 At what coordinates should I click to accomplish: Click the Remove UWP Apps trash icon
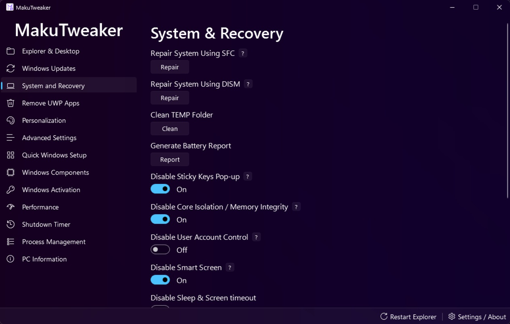click(x=11, y=103)
